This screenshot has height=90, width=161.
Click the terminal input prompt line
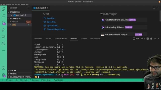click(88, 77)
